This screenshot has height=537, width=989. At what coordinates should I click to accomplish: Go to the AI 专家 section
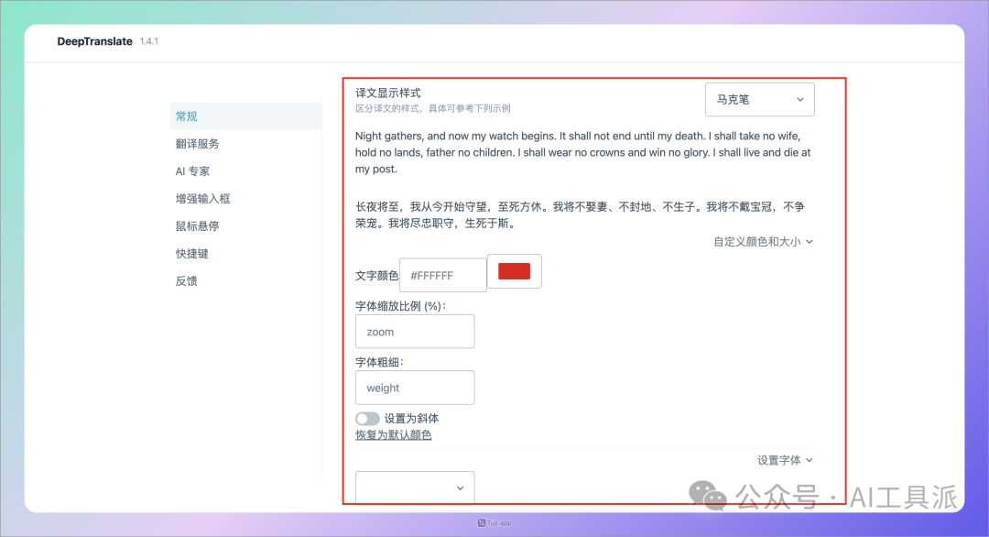point(192,171)
